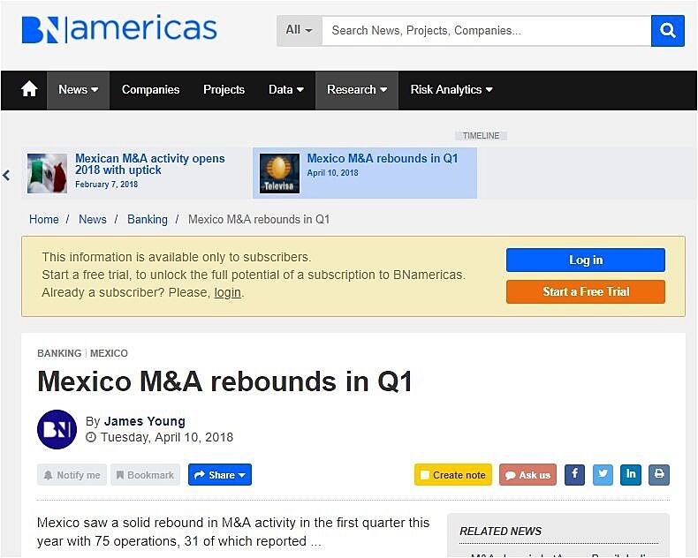Click the Ask us button
Image resolution: width=698 pixels, height=558 pixels.
(528, 475)
